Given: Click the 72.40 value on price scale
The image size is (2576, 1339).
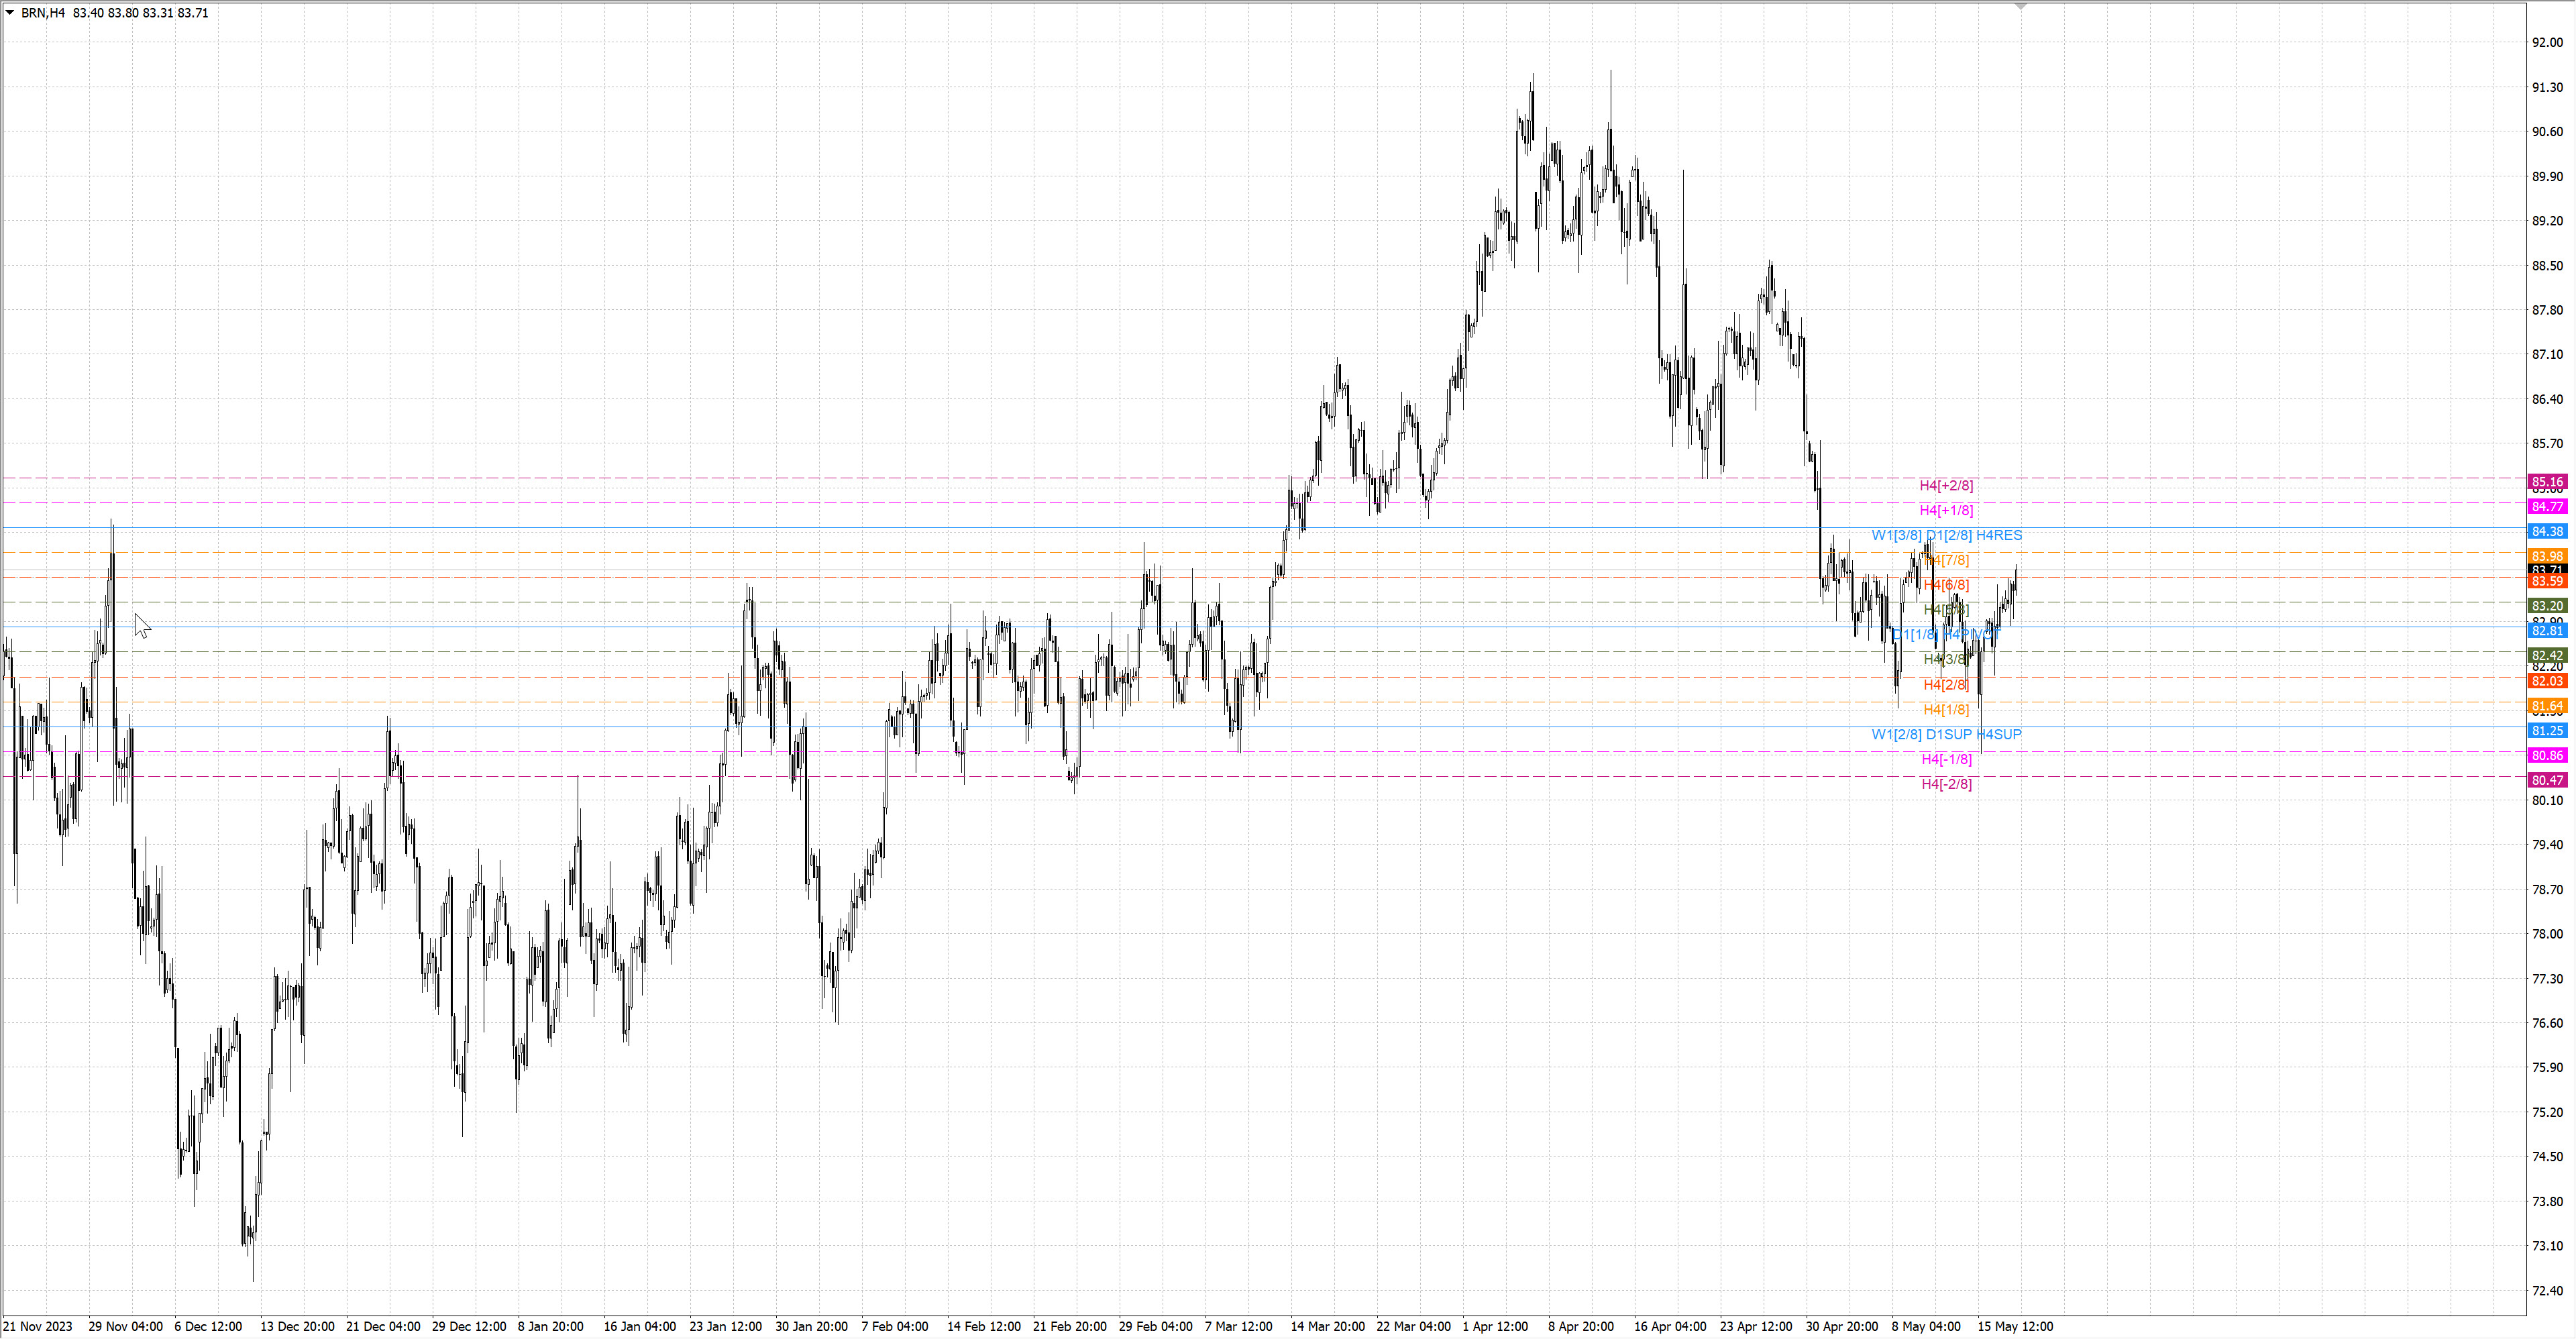Looking at the screenshot, I should coord(2547,1291).
